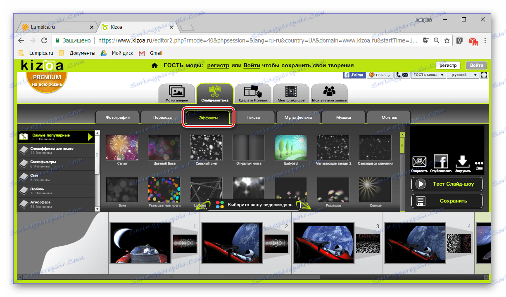Click the Войти login button

[476, 65]
